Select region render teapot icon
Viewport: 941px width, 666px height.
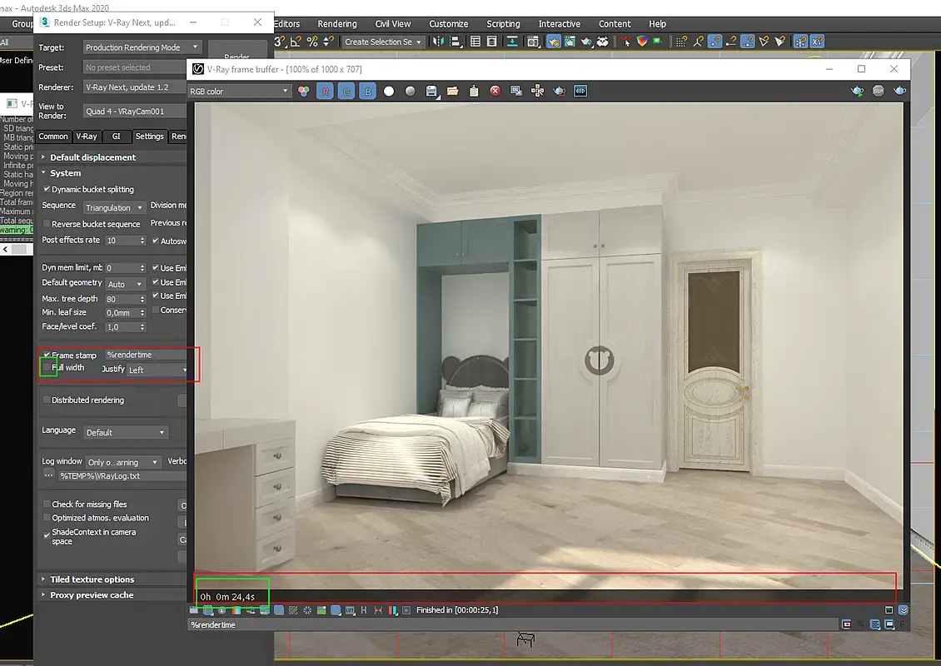(x=560, y=92)
